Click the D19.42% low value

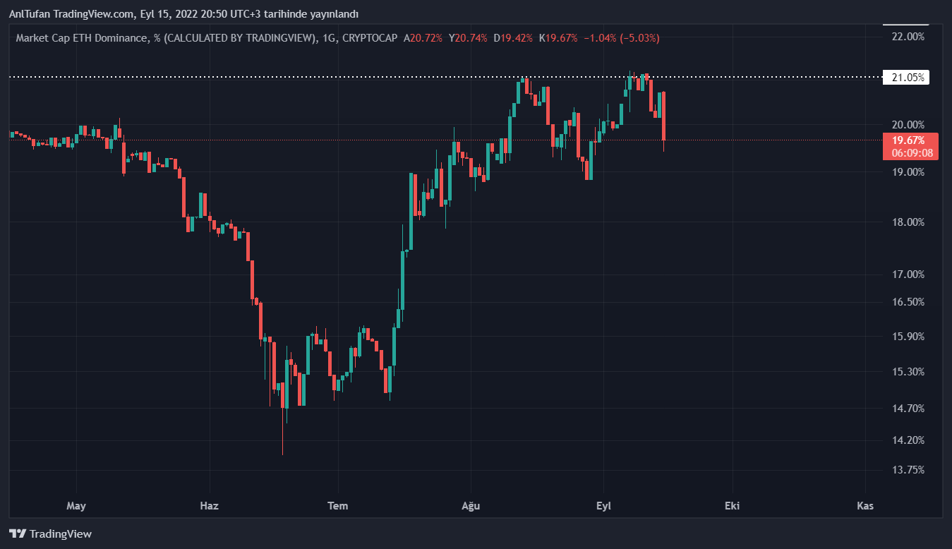point(513,38)
